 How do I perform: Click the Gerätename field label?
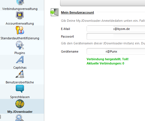pos(70,51)
